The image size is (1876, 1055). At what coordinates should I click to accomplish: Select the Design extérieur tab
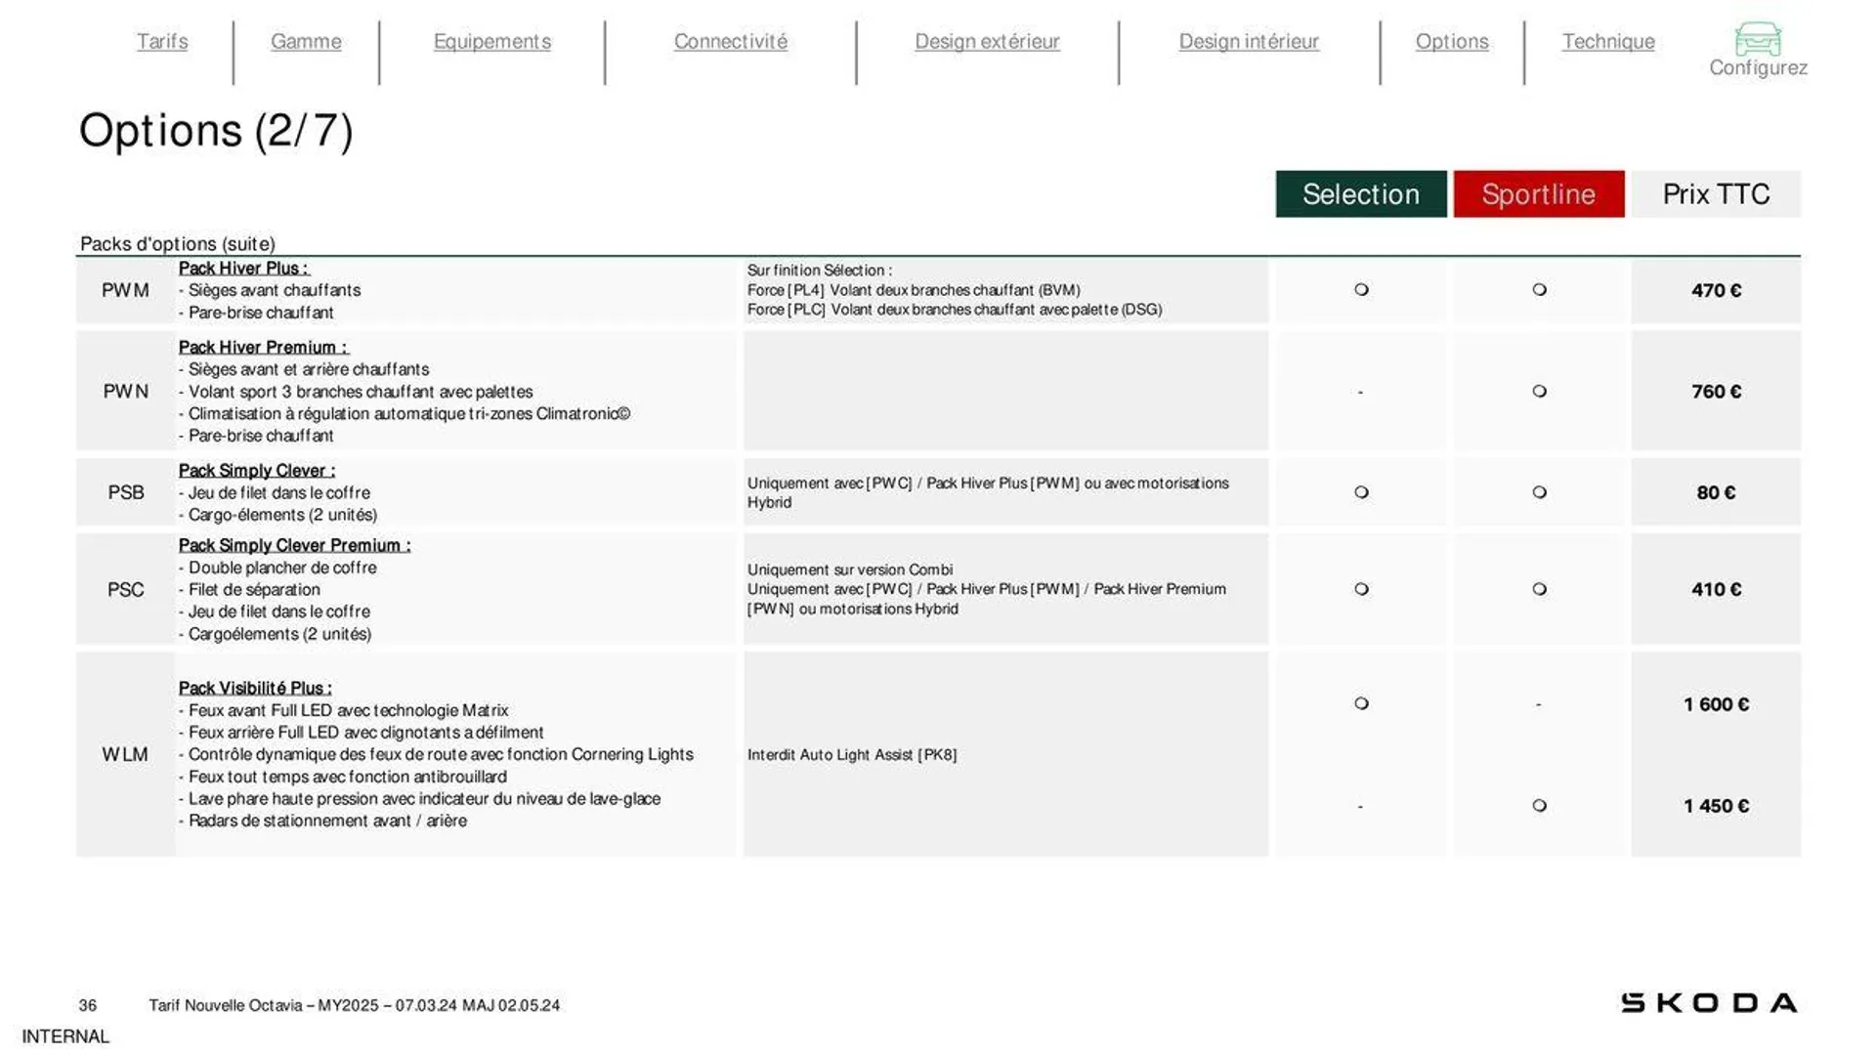coord(987,41)
